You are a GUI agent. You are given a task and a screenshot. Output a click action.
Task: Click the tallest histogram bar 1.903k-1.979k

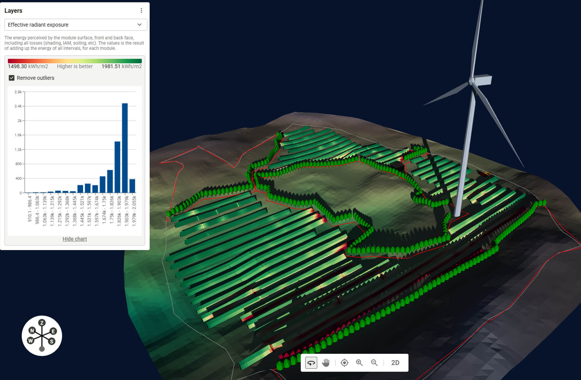point(125,148)
